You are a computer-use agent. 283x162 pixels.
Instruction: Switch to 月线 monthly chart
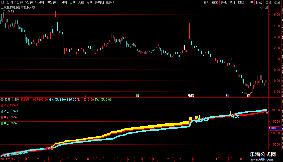[89, 2]
